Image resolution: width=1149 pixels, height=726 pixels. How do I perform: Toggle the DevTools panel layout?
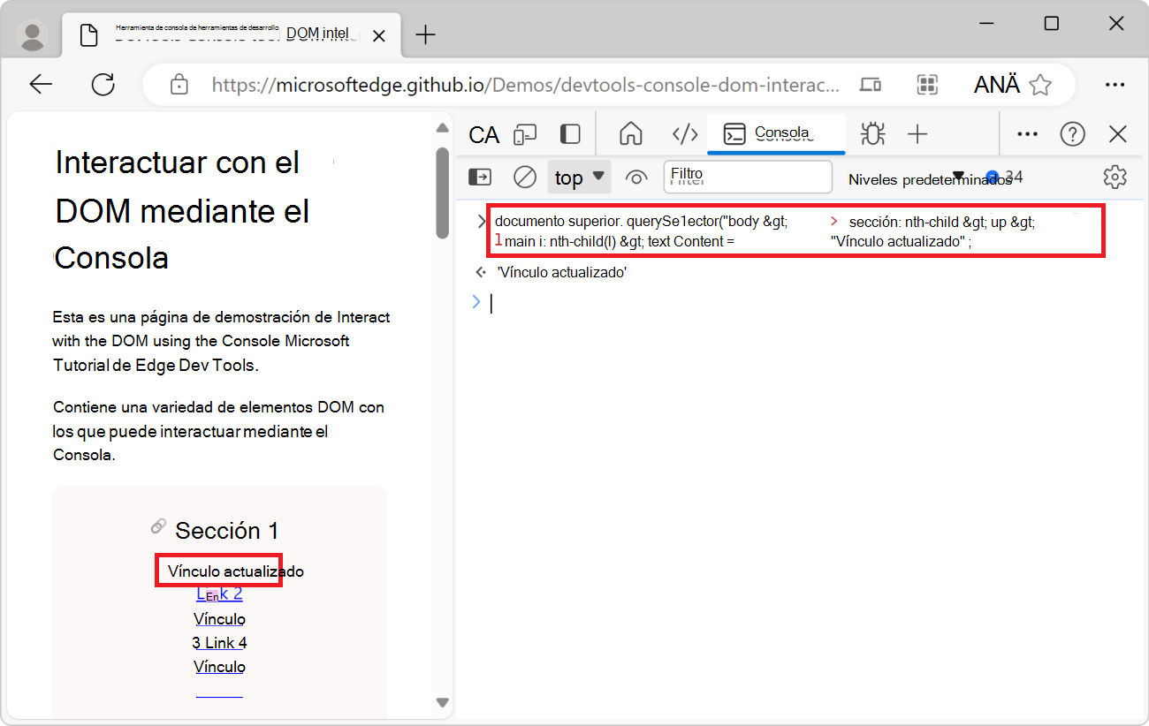click(570, 134)
